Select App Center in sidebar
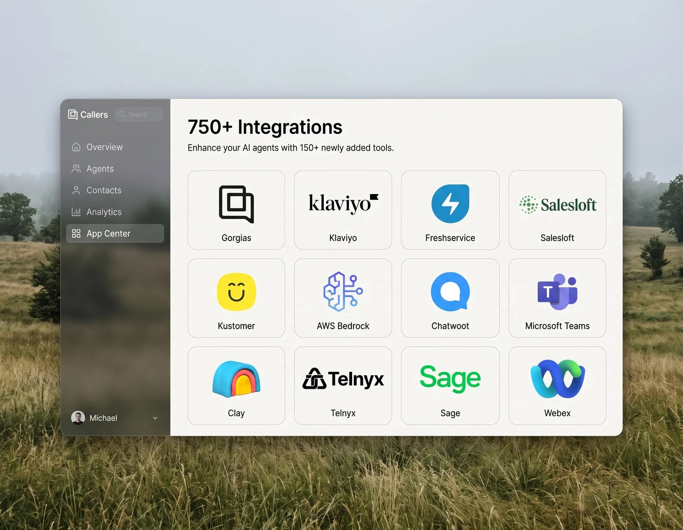The image size is (683, 530). coord(115,233)
